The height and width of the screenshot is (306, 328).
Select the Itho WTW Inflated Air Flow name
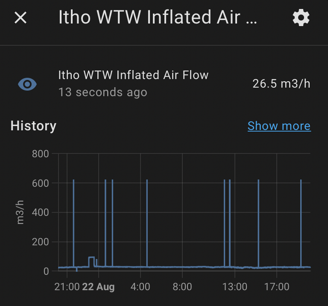click(x=133, y=75)
